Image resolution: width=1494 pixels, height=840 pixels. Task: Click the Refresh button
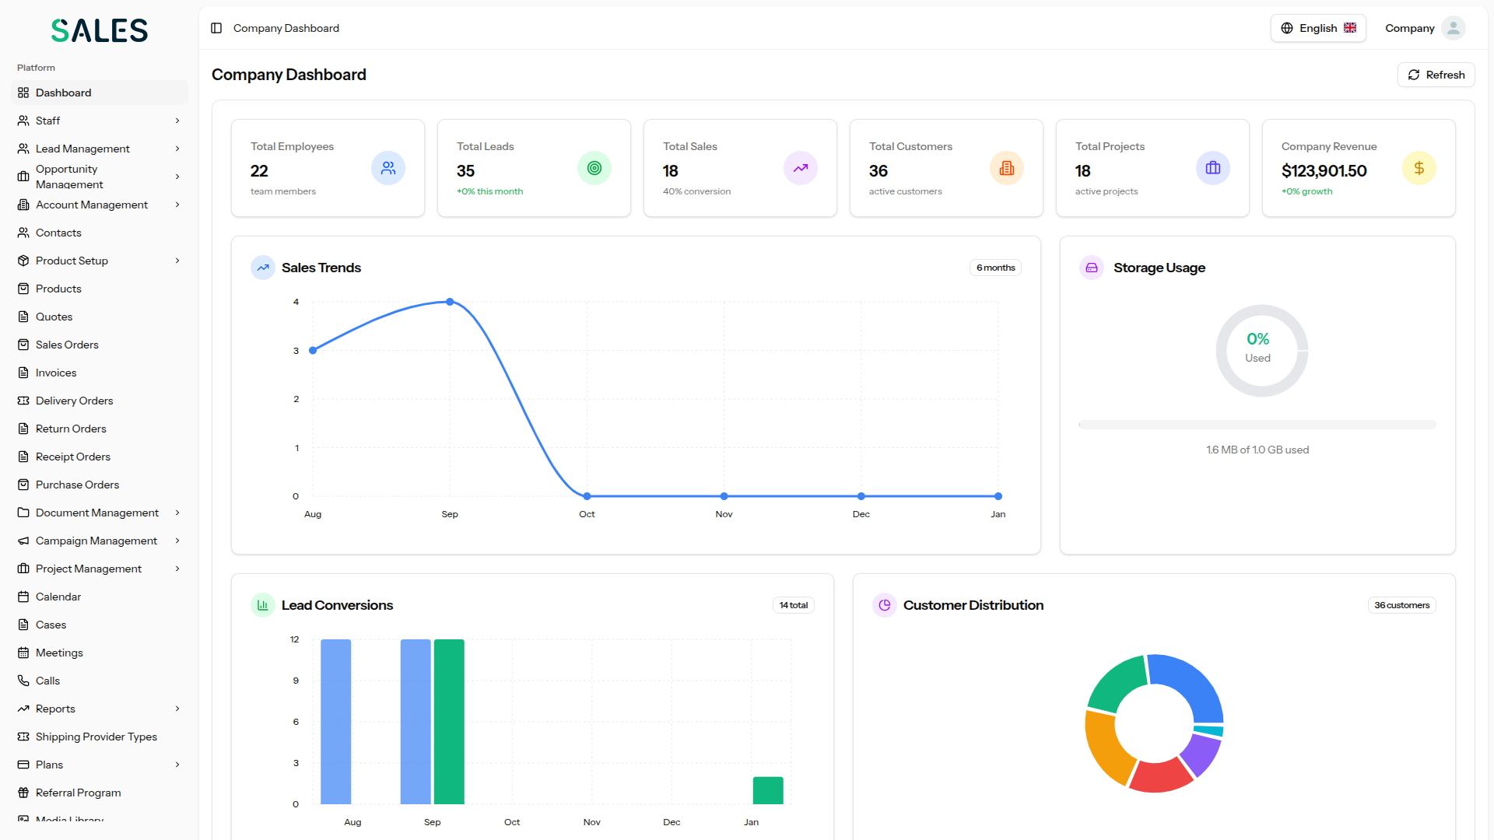click(x=1436, y=75)
